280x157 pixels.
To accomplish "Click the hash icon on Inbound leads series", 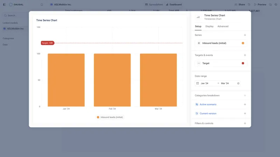I will click(x=199, y=43).
